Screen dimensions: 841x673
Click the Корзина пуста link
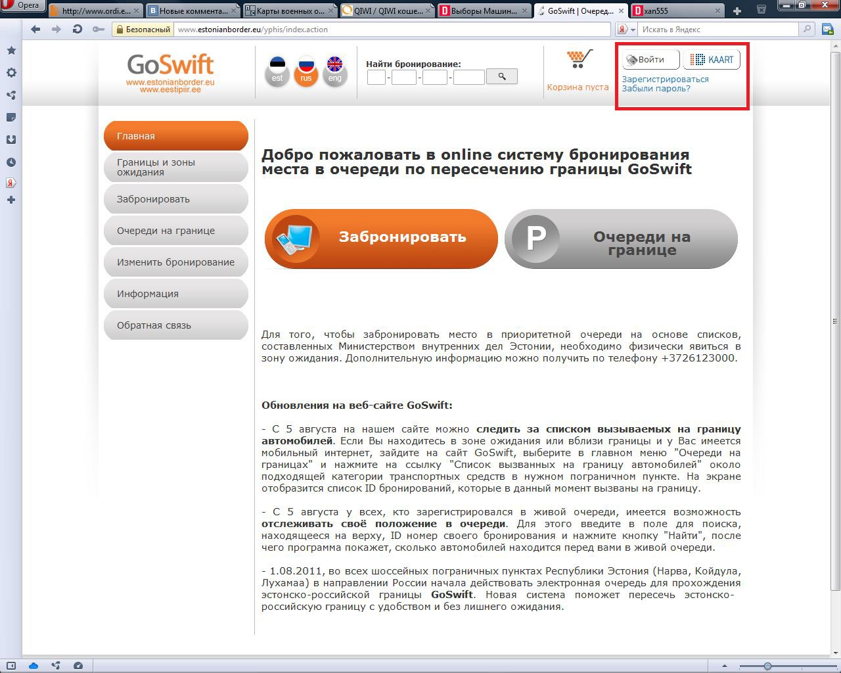(578, 87)
